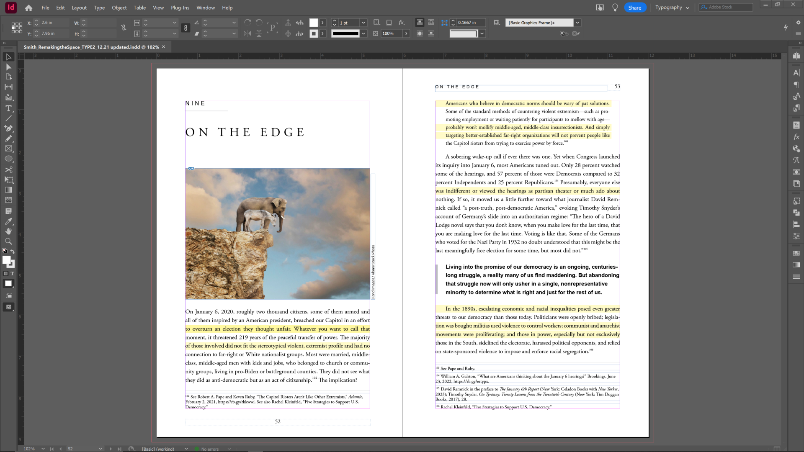Open the Layout menu

point(79,8)
